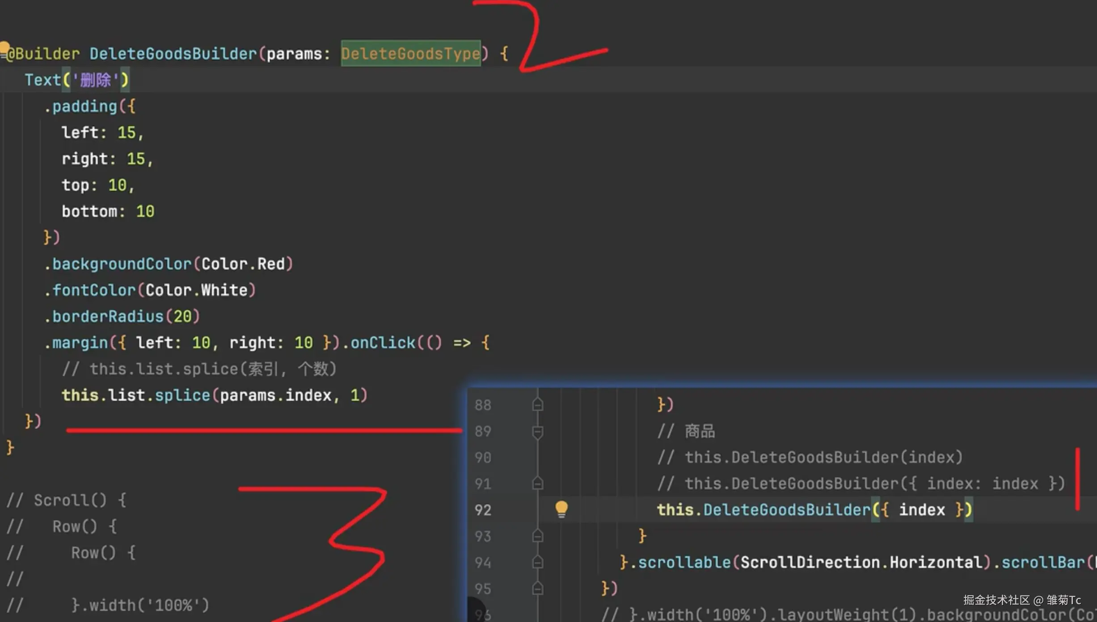Image resolution: width=1097 pixels, height=622 pixels.
Task: Click the DeleteGoodsBuilder function name after @Builder
Action: [x=173, y=54]
